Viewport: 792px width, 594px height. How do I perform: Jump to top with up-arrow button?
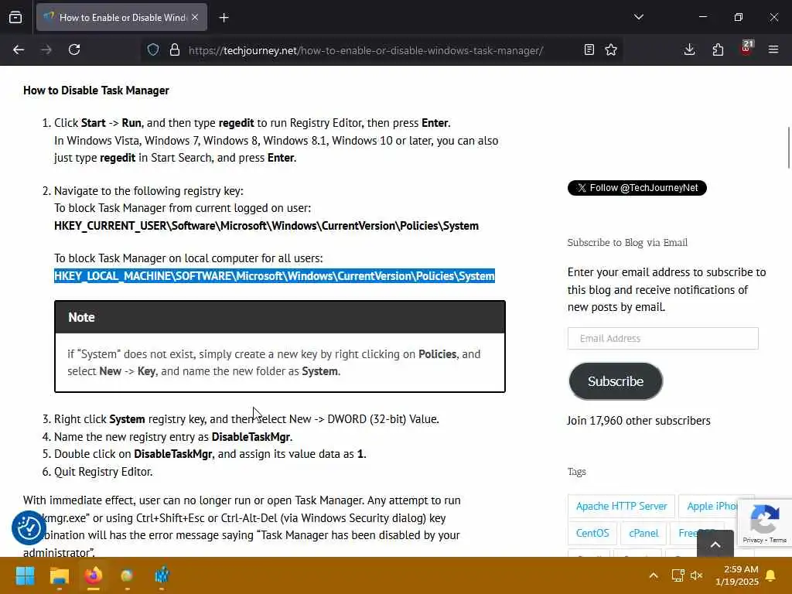(x=715, y=544)
